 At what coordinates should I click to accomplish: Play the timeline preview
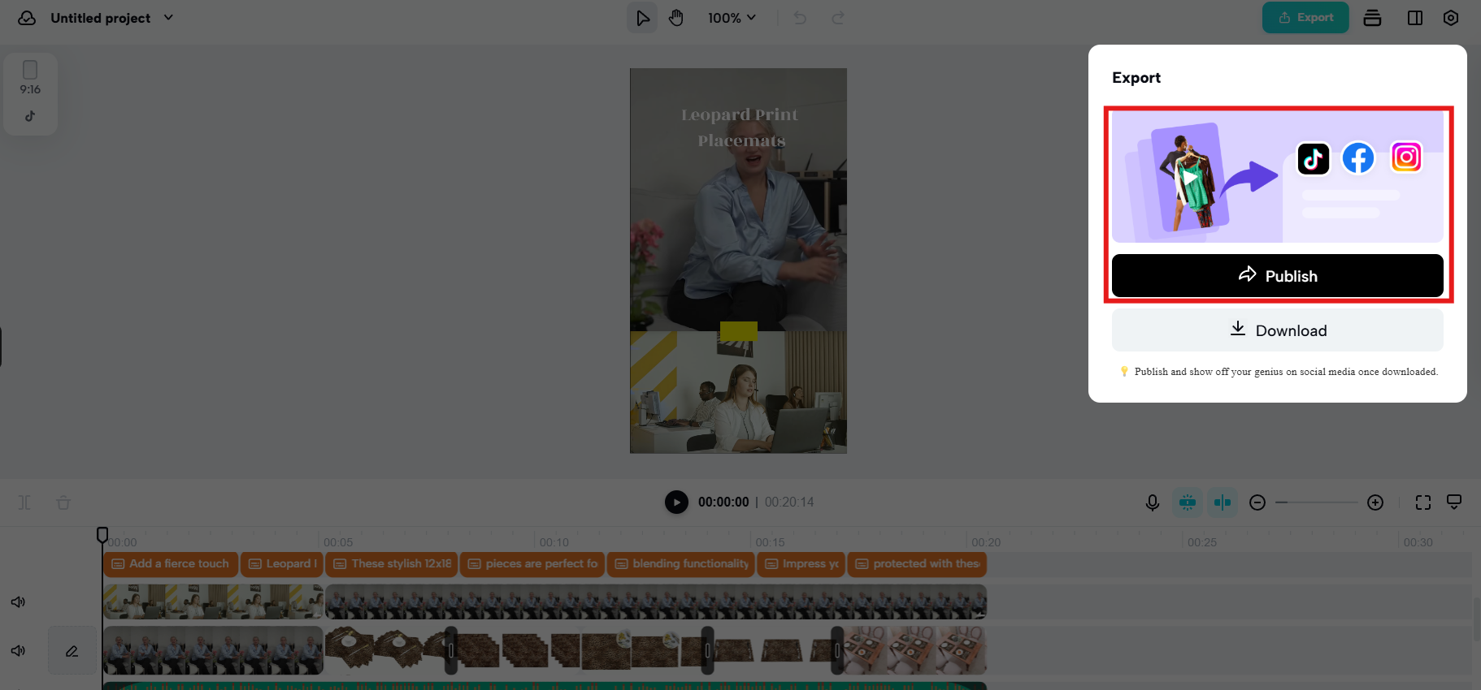[x=676, y=502]
